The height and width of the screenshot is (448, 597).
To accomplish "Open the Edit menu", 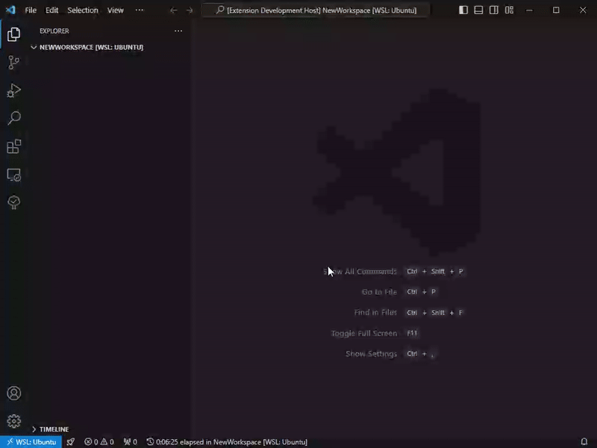I will [51, 10].
